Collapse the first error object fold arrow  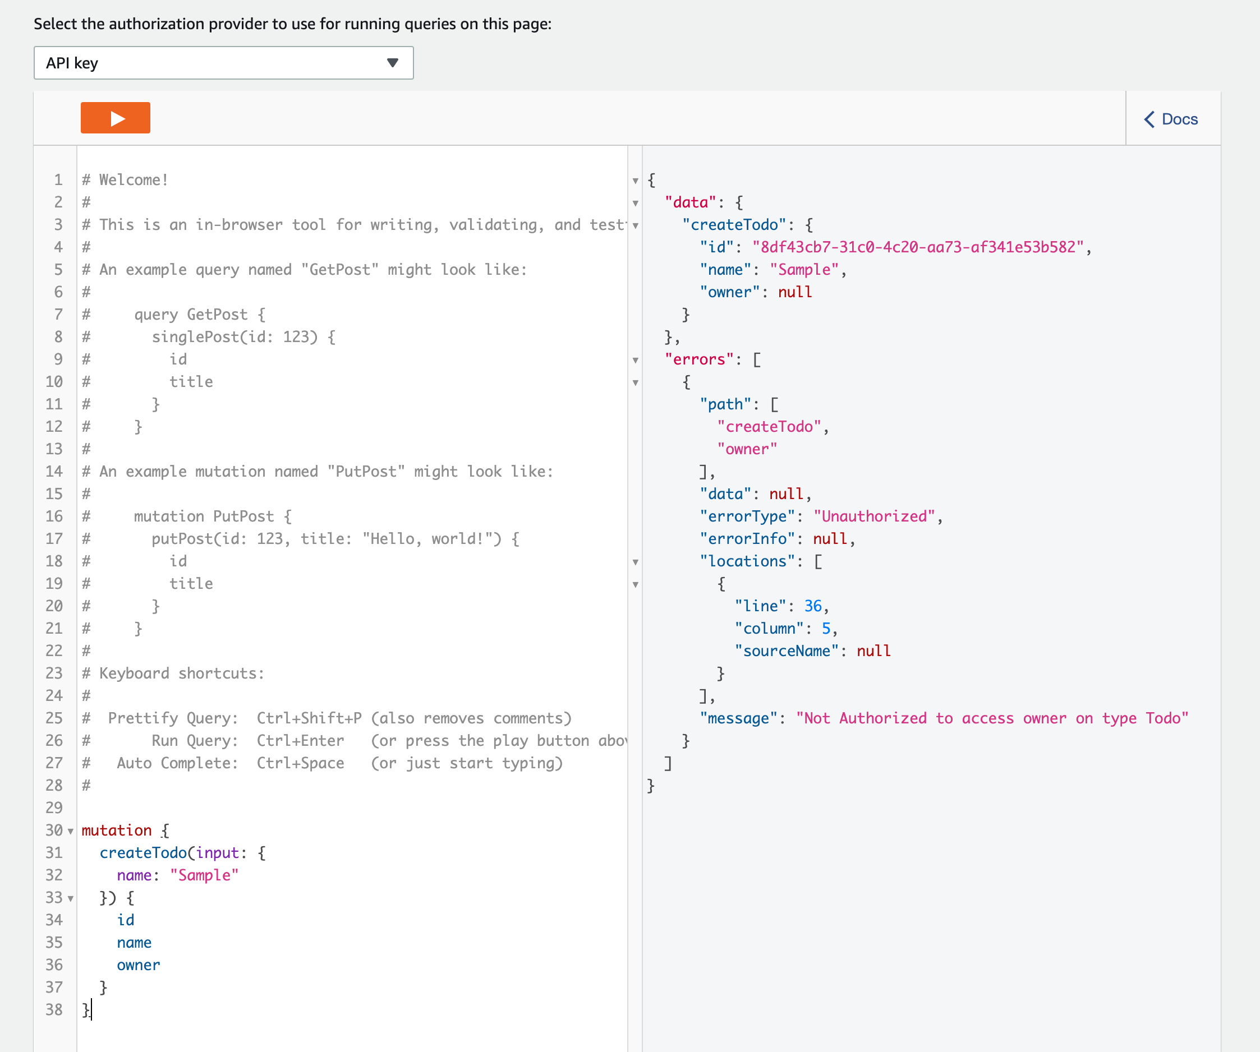(636, 382)
